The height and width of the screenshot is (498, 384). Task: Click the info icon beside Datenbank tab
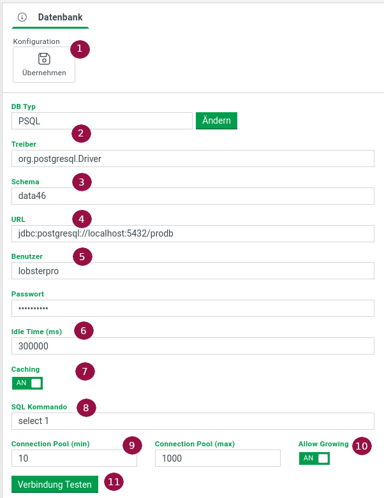click(22, 18)
